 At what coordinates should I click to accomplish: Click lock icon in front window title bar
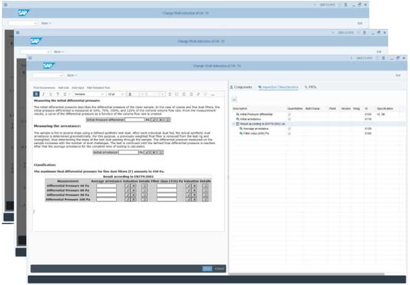(x=384, y=58)
